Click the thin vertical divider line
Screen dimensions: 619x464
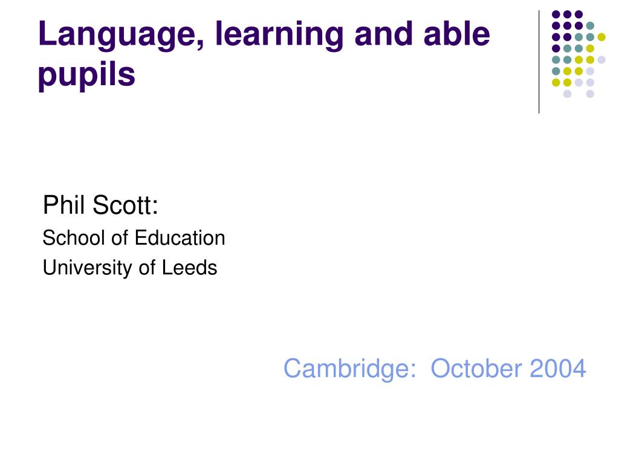539,62
